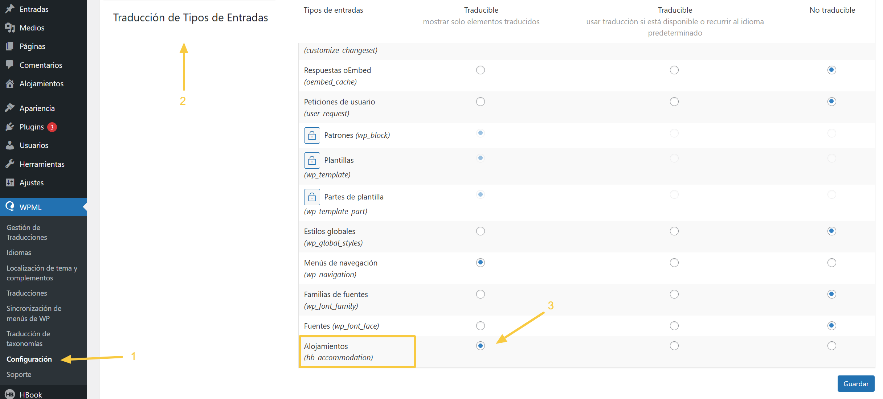This screenshot has width=883, height=399.
Task: Click the Herramientas wrench icon
Action: tap(10, 164)
